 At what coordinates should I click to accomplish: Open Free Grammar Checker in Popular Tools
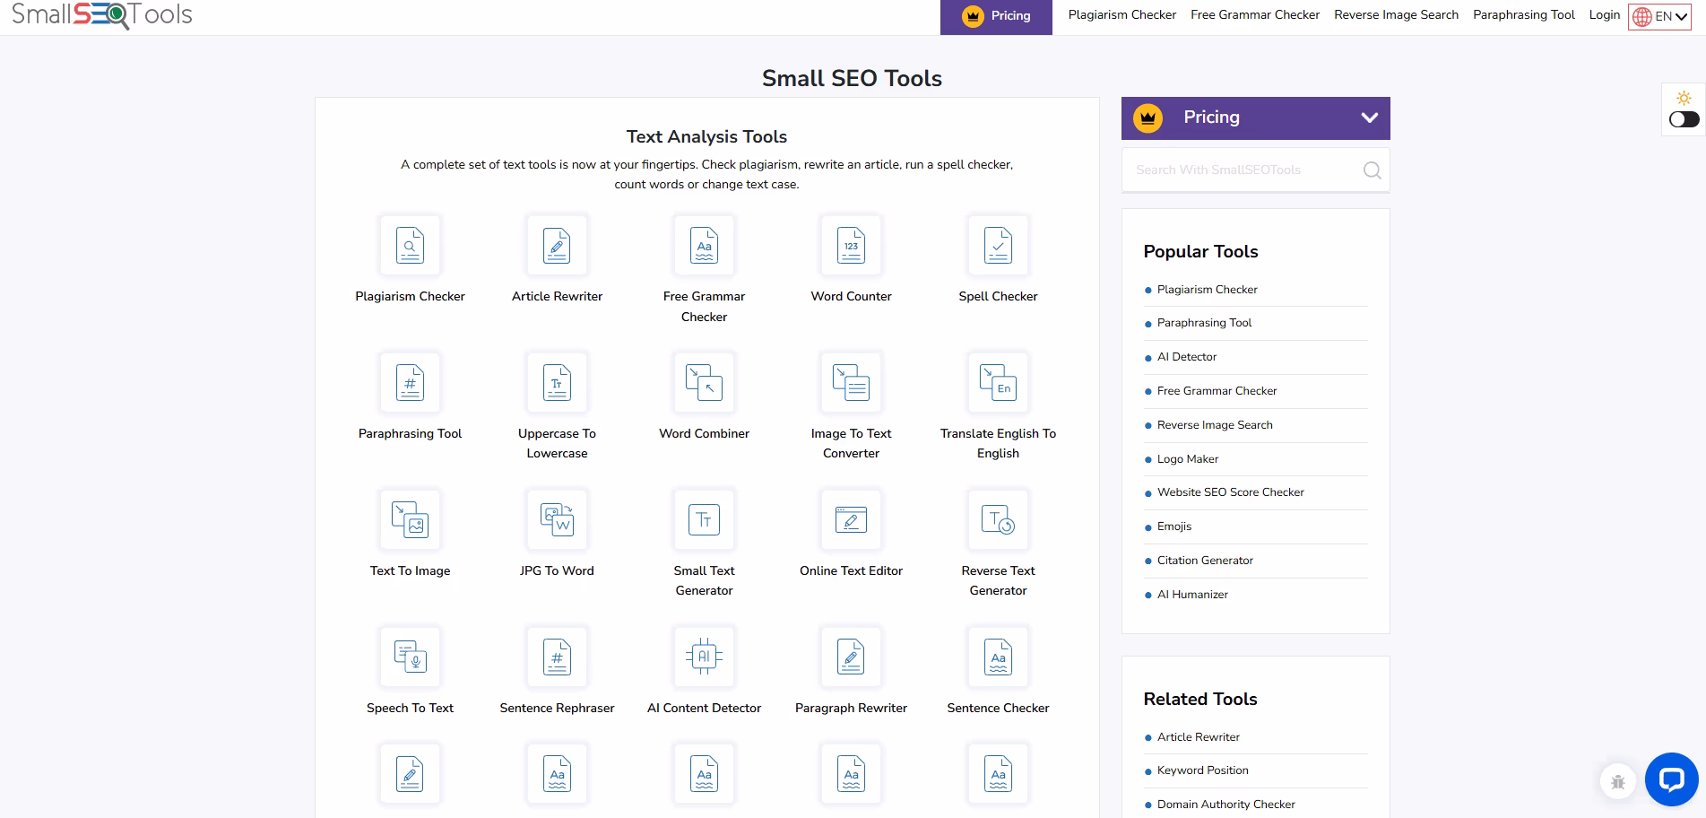point(1217,391)
